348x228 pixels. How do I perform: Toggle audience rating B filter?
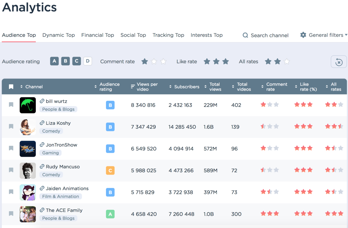(65, 61)
